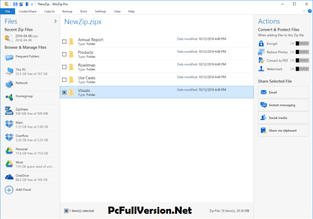Toggle the Watermark switch on

pos(302,69)
